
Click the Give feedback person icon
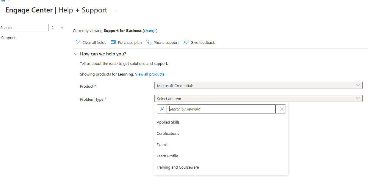186,42
